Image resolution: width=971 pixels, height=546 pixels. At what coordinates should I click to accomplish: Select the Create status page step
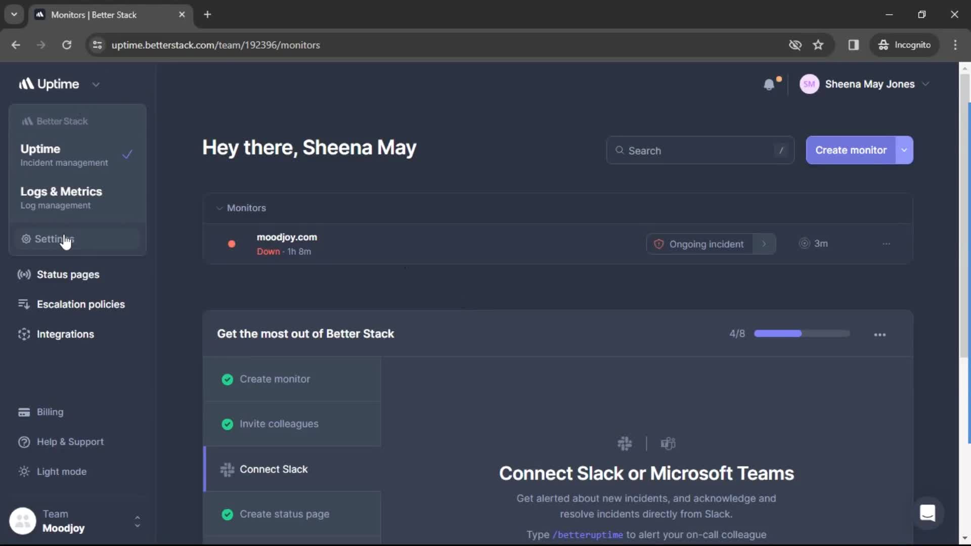coord(292,514)
